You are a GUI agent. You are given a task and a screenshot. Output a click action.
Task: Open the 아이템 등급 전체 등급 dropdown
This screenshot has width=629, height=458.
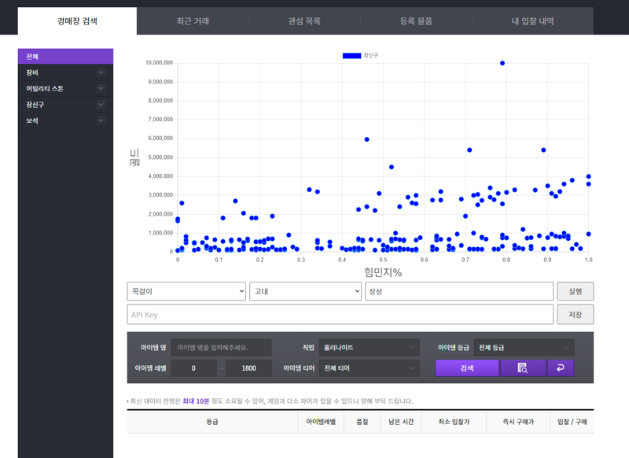pos(524,348)
